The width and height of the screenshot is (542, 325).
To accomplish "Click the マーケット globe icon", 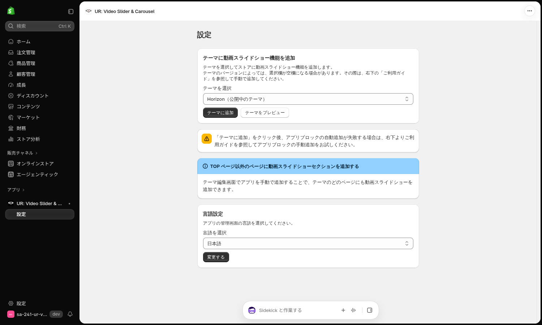I will 11,117.
